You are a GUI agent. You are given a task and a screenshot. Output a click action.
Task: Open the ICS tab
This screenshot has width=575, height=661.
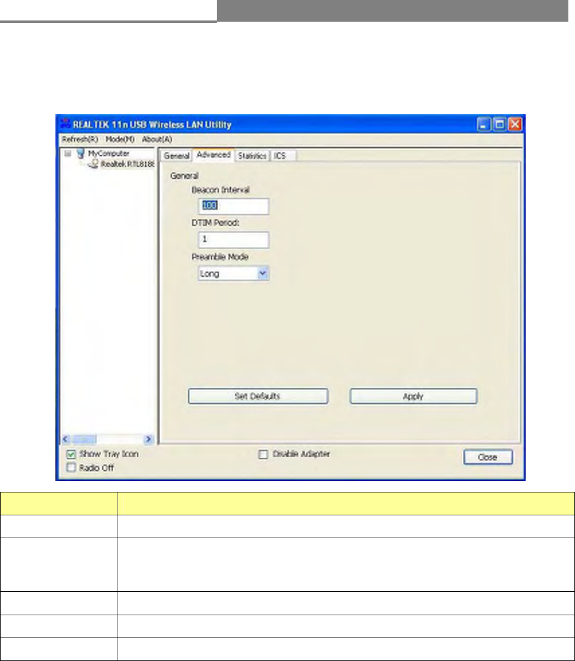pos(282,155)
